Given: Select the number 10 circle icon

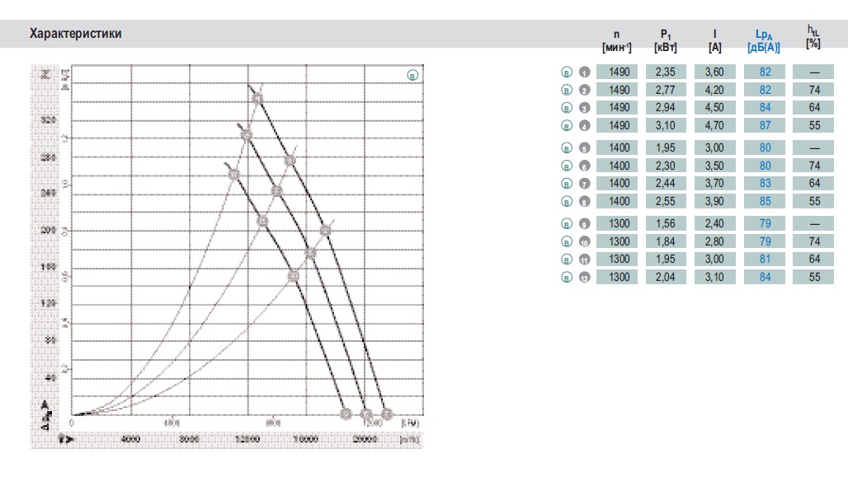Looking at the screenshot, I should pyautogui.click(x=584, y=241).
